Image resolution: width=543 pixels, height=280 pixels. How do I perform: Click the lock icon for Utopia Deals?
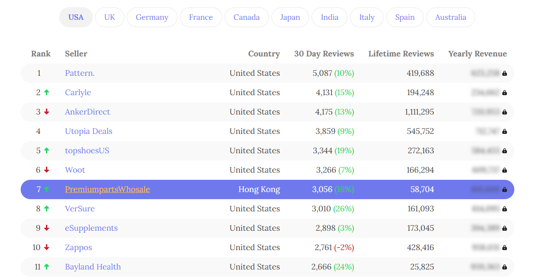click(505, 131)
